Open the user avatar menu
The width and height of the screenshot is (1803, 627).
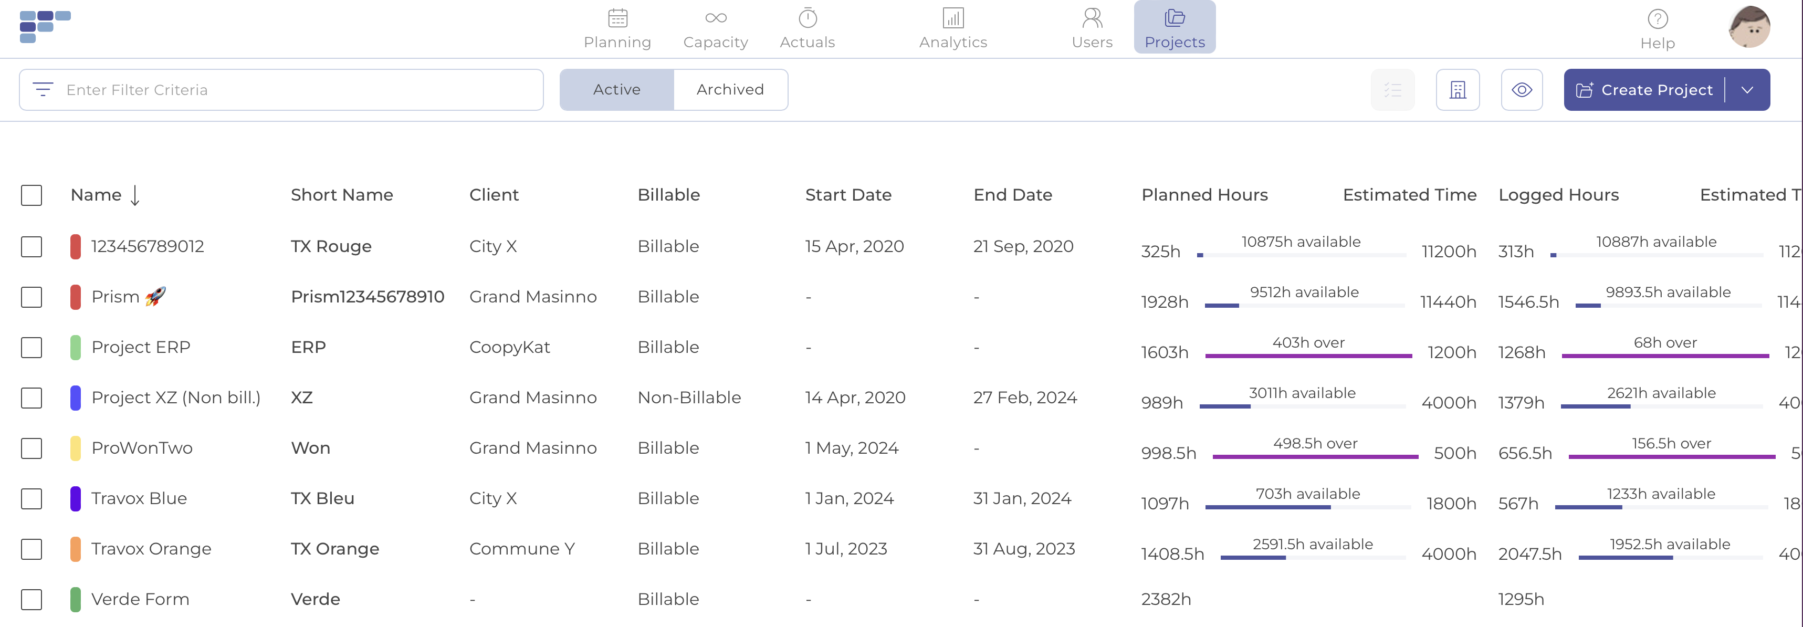(x=1748, y=27)
